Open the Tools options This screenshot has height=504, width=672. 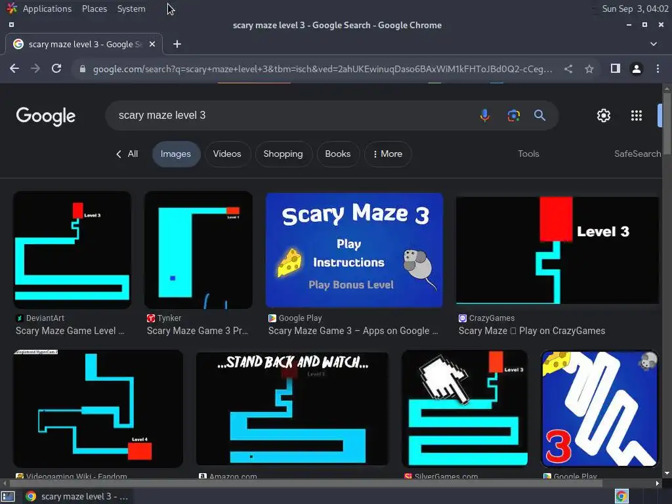click(528, 154)
